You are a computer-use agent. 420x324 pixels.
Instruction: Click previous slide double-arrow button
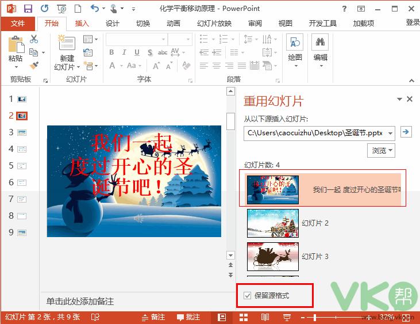230,265
